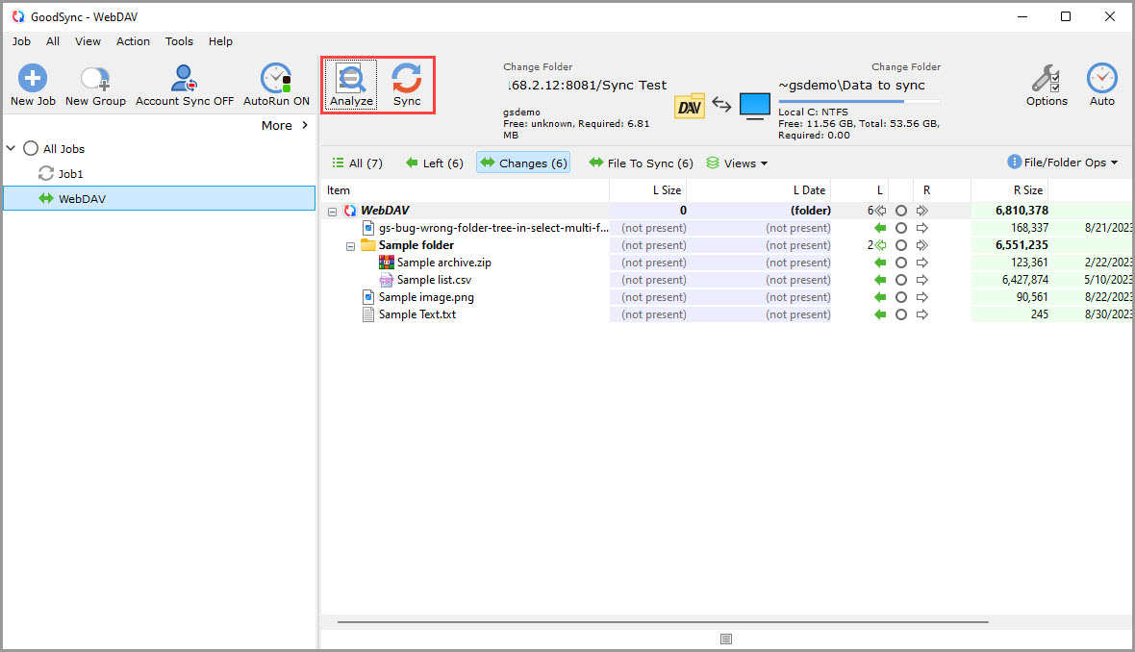The width and height of the screenshot is (1135, 652).
Task: Create a New Group
Action: (95, 86)
